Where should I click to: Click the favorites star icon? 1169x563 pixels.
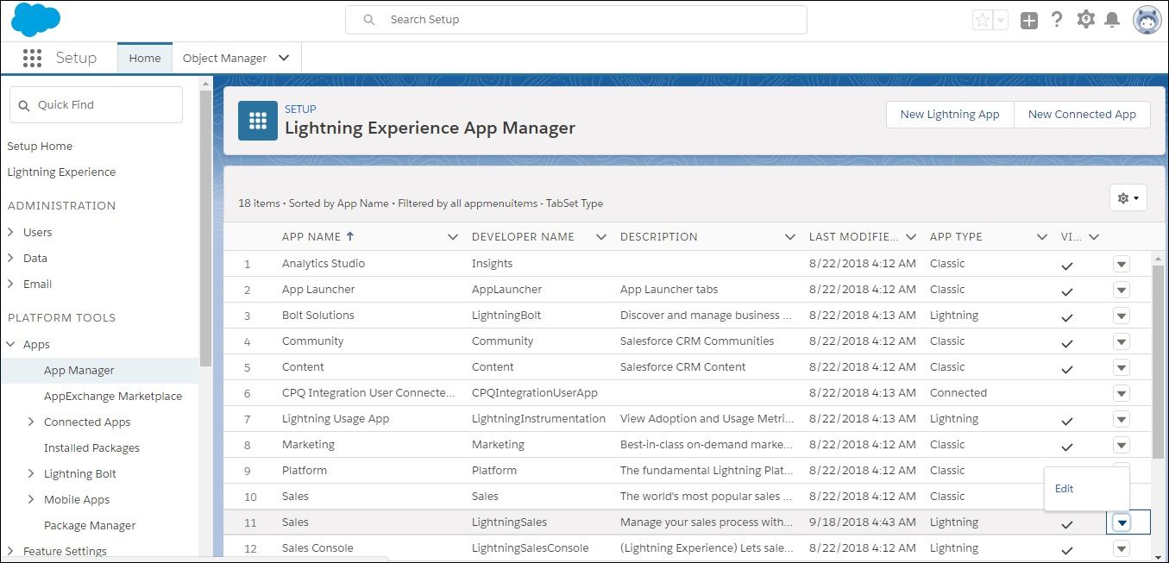pyautogui.click(x=982, y=20)
